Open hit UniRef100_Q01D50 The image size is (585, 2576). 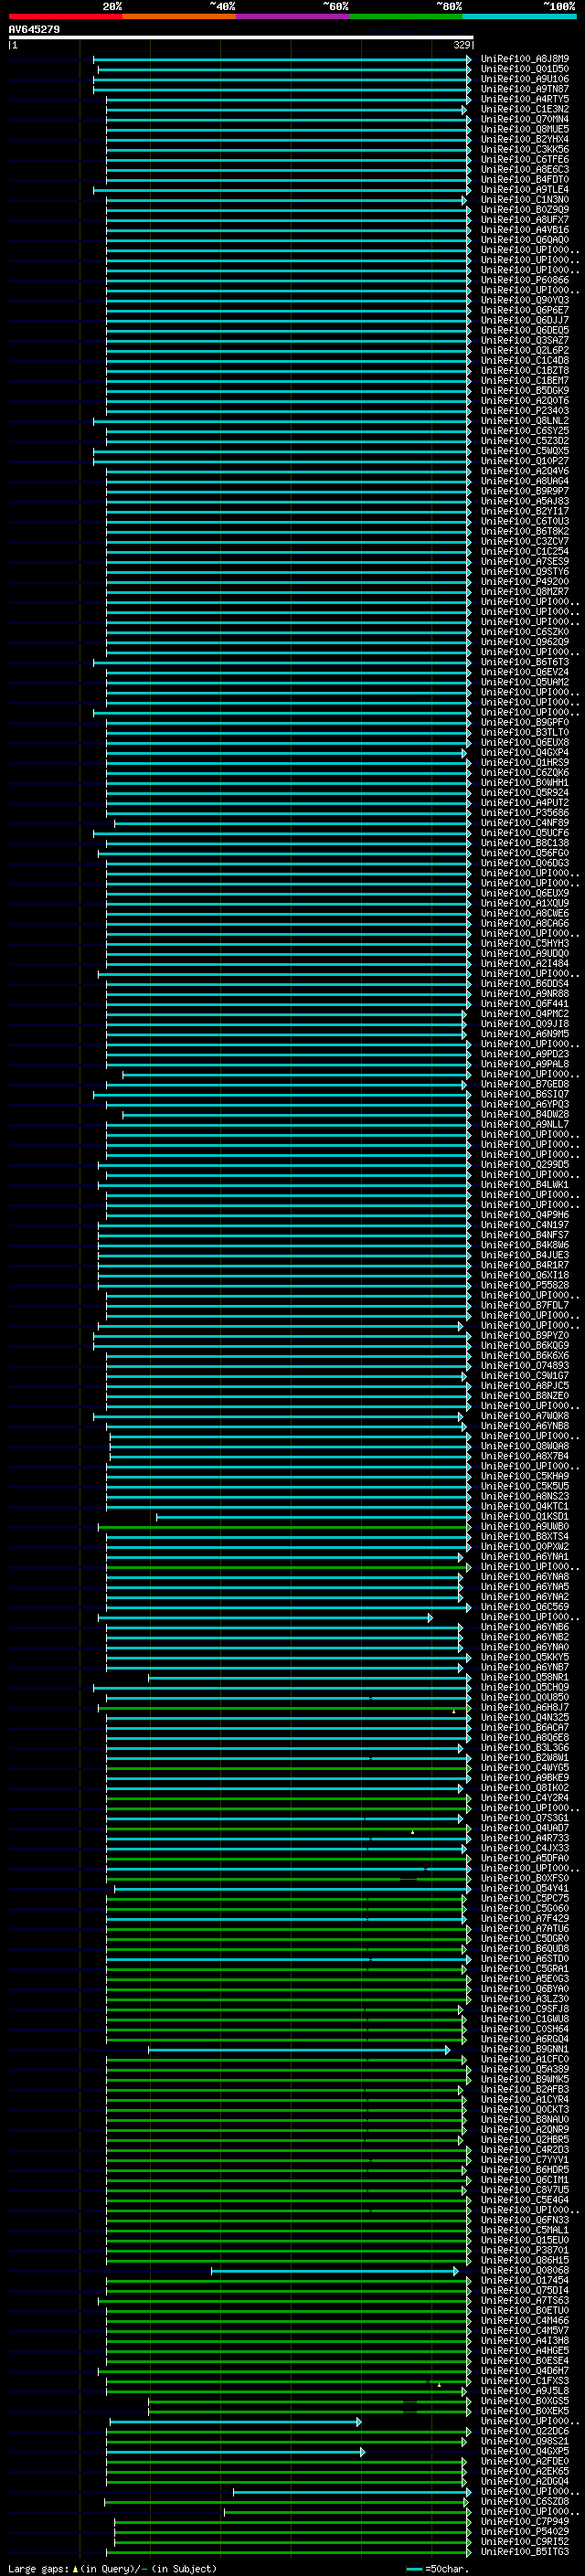(525, 69)
